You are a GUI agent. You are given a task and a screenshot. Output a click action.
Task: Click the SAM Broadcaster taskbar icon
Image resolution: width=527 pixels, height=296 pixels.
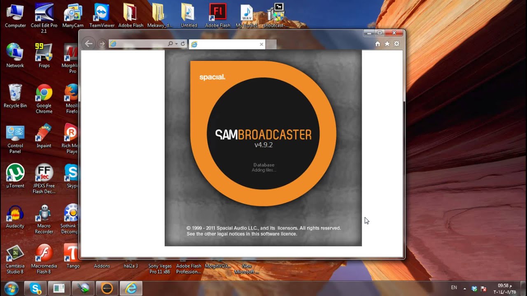(107, 288)
